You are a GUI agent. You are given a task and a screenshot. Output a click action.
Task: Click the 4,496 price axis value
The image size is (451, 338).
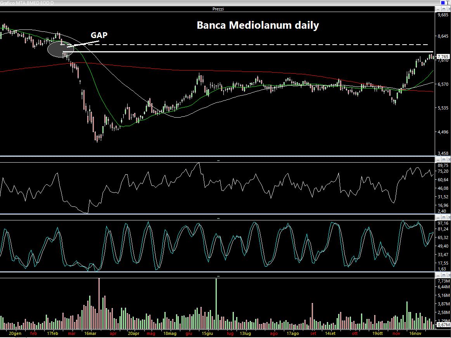click(x=443, y=132)
